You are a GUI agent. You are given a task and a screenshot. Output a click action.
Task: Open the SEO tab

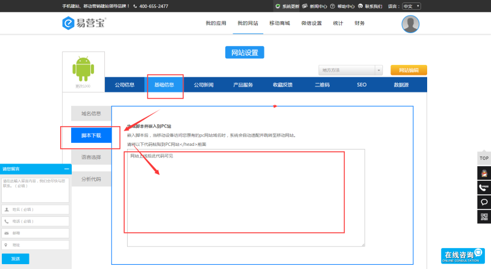(x=361, y=85)
